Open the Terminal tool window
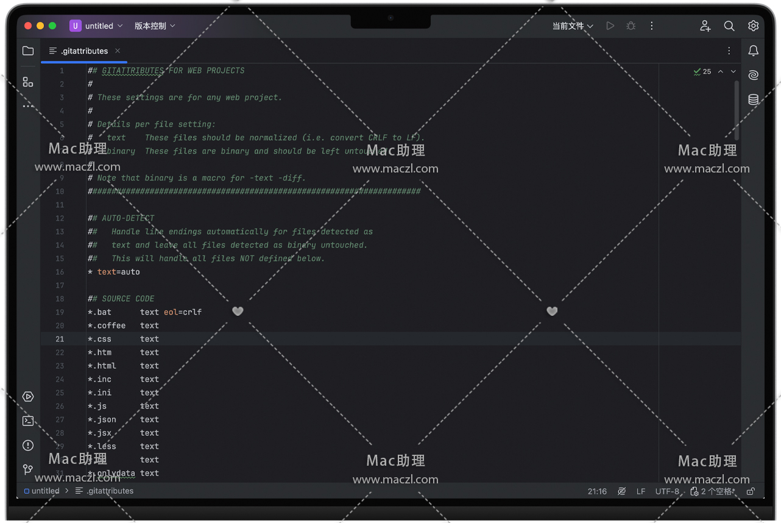 click(x=28, y=421)
